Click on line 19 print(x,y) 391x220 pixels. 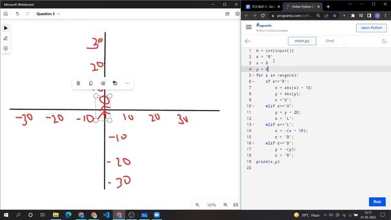pyautogui.click(x=268, y=161)
